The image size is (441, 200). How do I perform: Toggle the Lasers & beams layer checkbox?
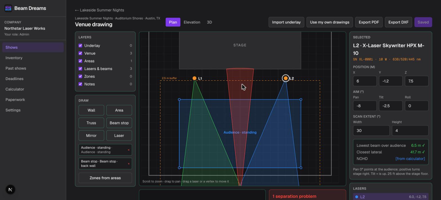tap(80, 69)
